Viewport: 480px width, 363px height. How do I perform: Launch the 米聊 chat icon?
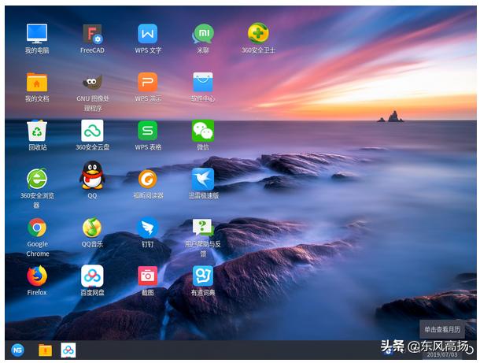203,33
